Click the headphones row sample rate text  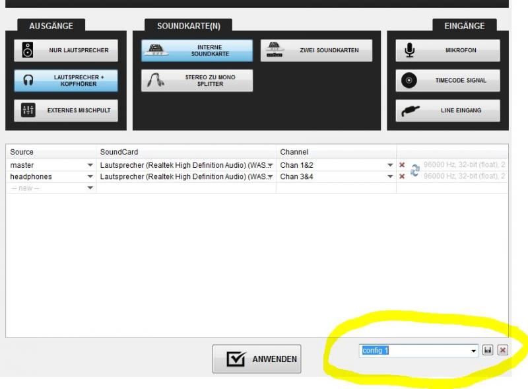tap(465, 176)
